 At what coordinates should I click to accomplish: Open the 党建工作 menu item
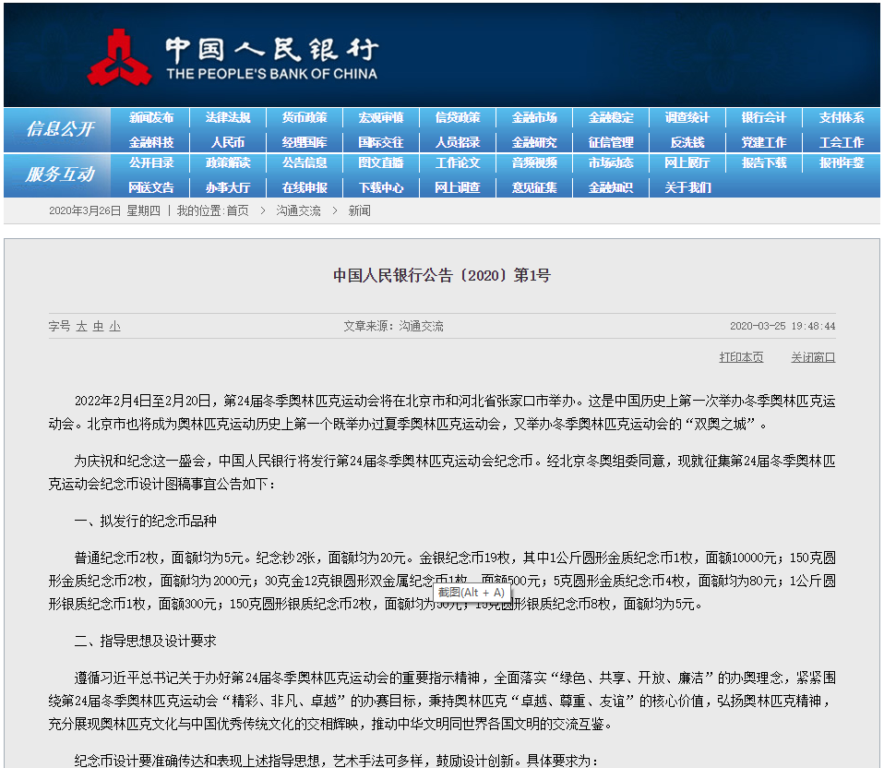764,143
